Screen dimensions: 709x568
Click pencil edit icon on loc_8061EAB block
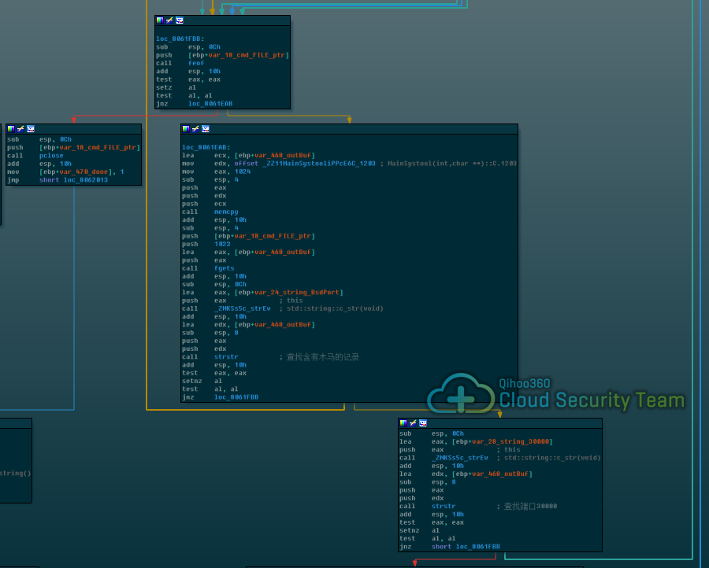pos(195,128)
